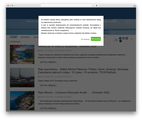Screen dimensions: 142x120
Task: Go to the KONTAKT page
Action: click(x=15, y=42)
